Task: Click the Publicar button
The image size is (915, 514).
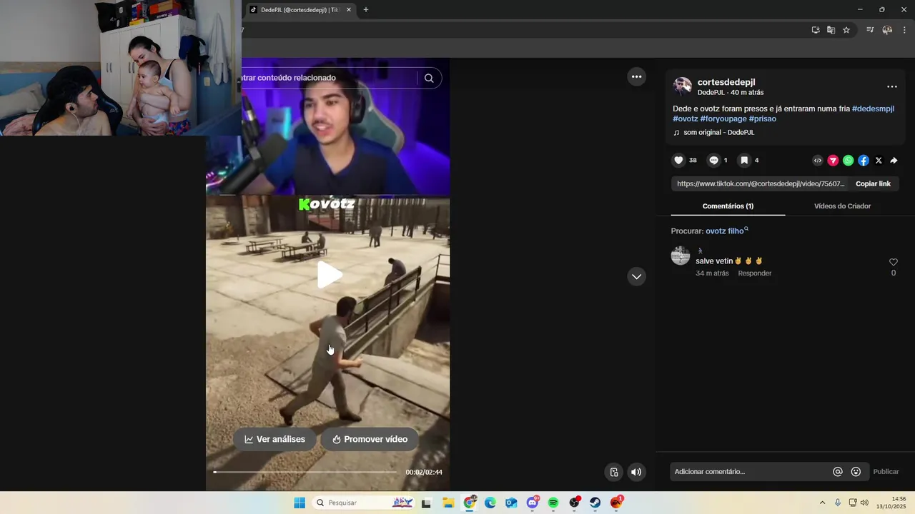Action: coord(886,472)
